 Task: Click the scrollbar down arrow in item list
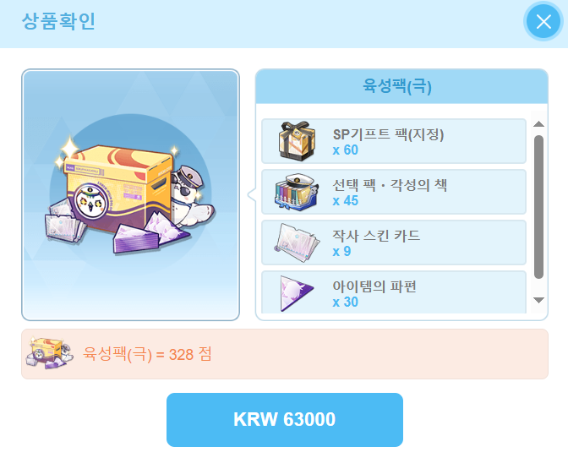pos(538,300)
